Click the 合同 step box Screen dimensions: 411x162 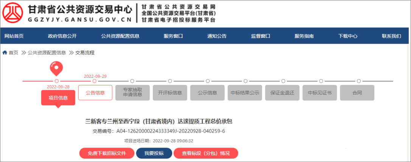pyautogui.click(x=357, y=93)
